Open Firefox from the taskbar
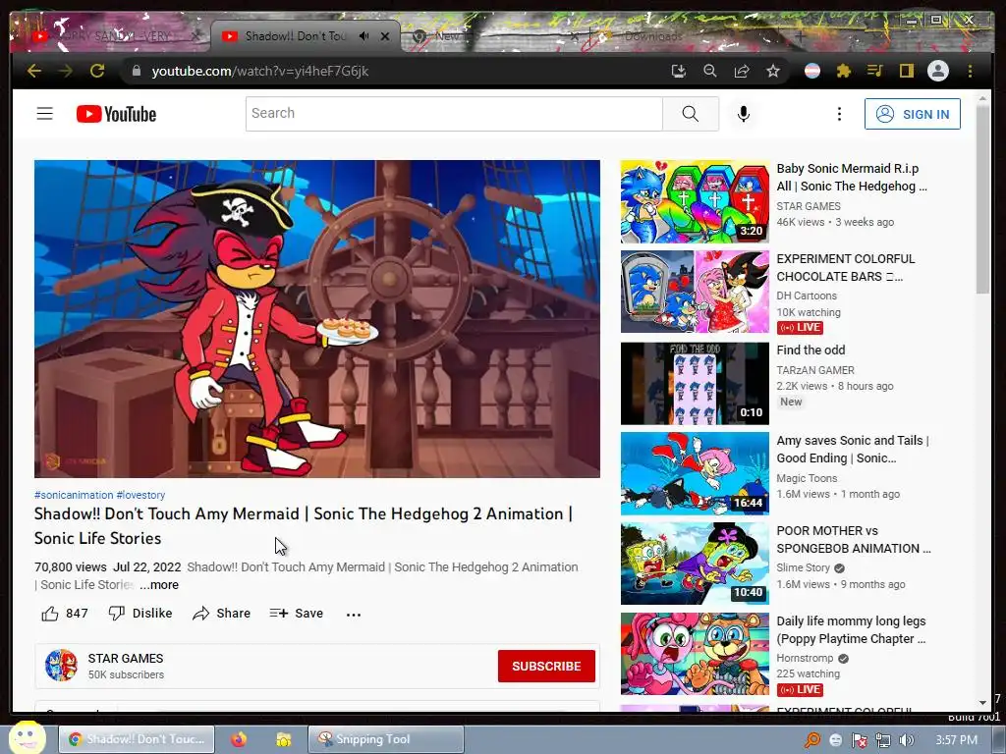This screenshot has width=1006, height=754. point(239,739)
